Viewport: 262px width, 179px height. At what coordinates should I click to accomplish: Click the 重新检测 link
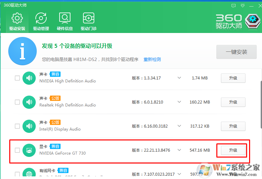tap(152, 60)
